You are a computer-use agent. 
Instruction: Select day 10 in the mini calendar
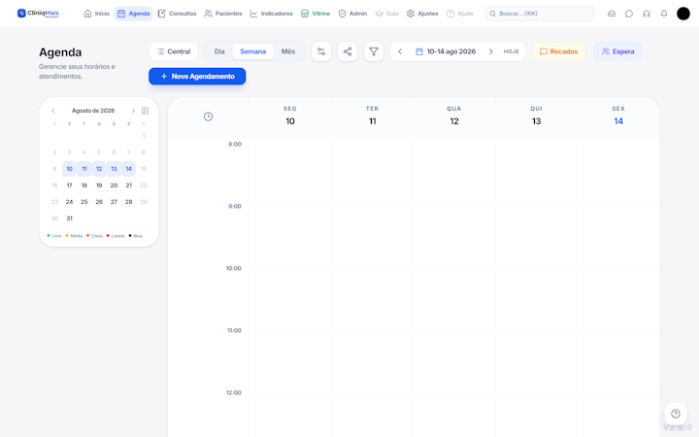pos(69,169)
